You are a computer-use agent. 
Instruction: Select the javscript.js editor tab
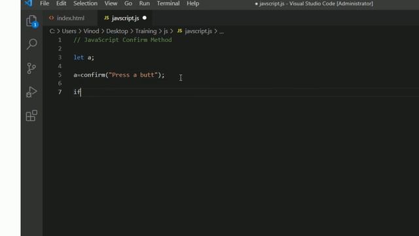[125, 18]
